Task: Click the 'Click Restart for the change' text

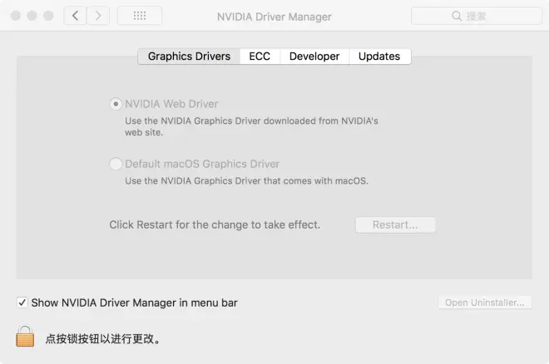Action: click(215, 225)
